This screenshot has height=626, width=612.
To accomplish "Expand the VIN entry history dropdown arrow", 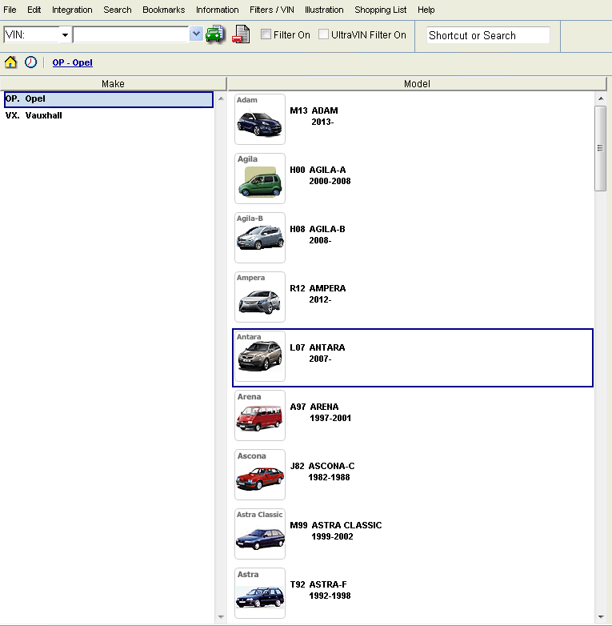I will click(x=196, y=34).
